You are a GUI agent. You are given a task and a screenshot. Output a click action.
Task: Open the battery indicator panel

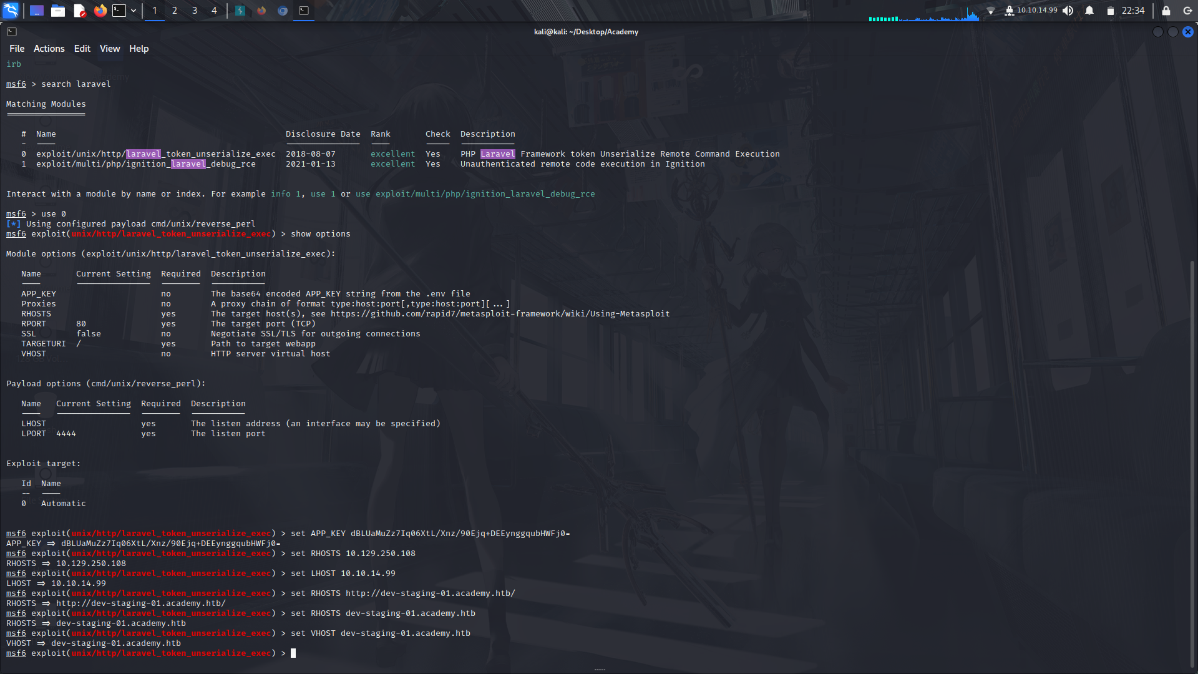pos(1109,10)
